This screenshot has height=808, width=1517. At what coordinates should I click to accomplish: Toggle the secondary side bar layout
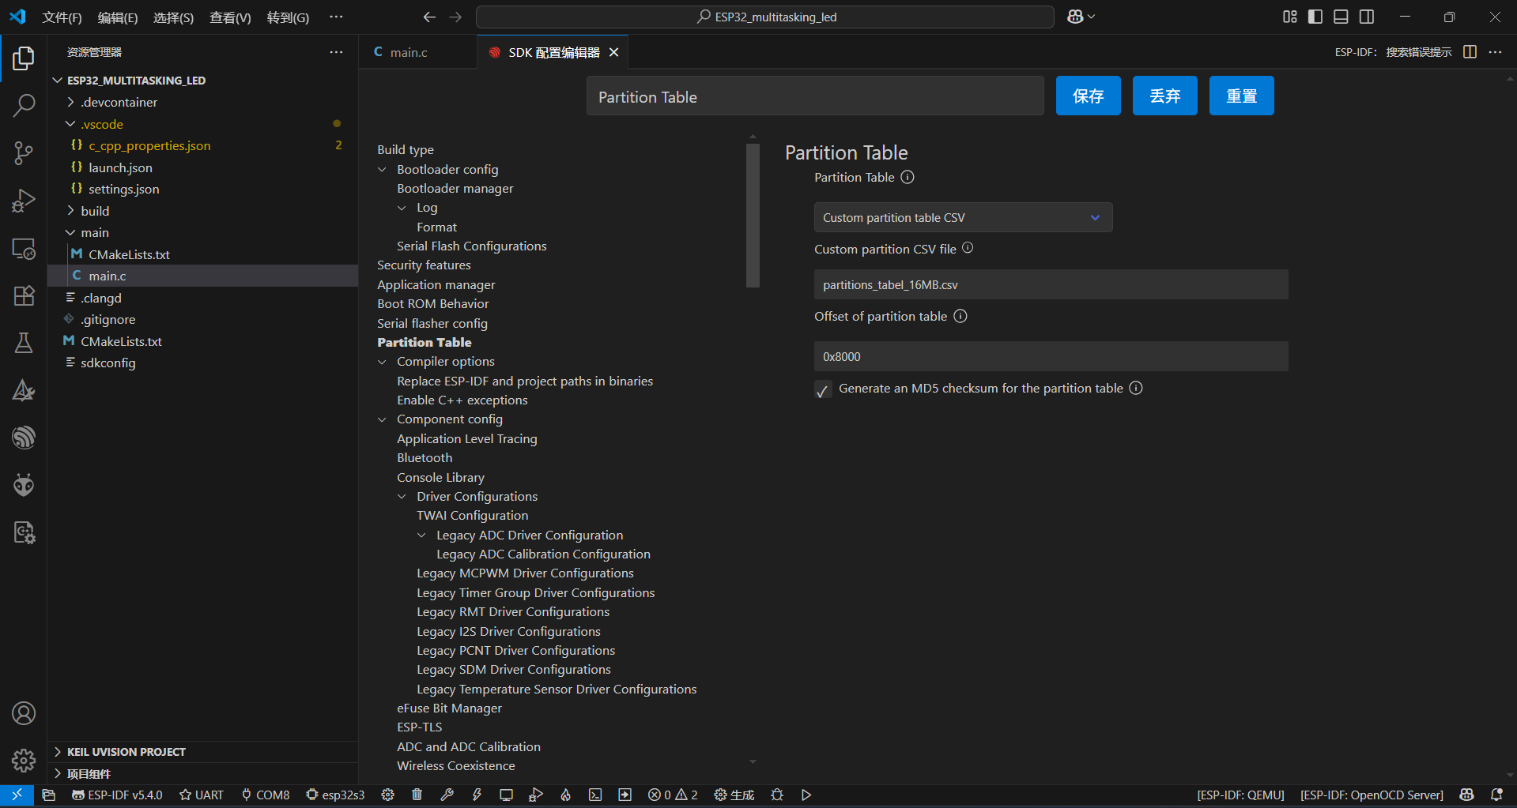1367,17
